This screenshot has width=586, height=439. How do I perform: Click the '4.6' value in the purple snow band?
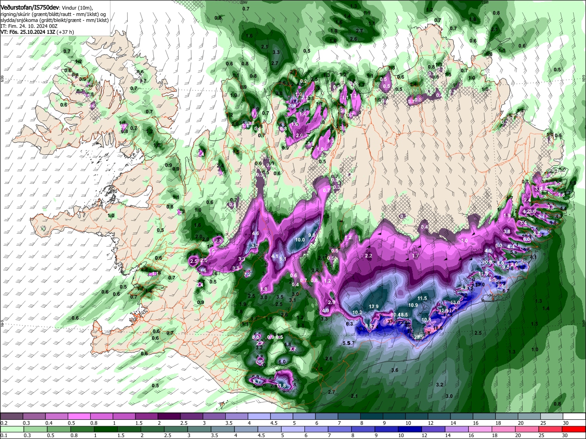(255, 233)
